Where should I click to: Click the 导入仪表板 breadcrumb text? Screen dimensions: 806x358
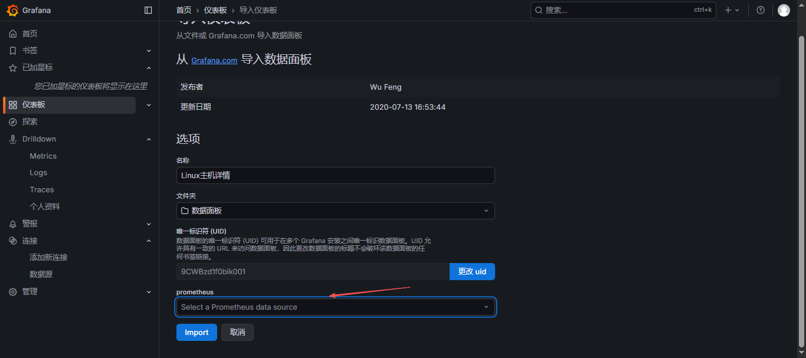coord(258,10)
